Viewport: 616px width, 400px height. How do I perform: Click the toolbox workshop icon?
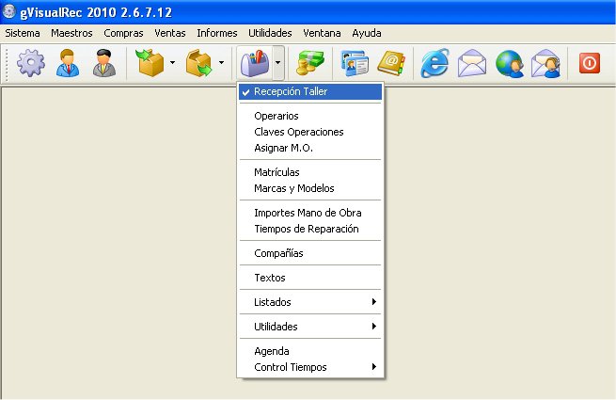click(x=255, y=63)
